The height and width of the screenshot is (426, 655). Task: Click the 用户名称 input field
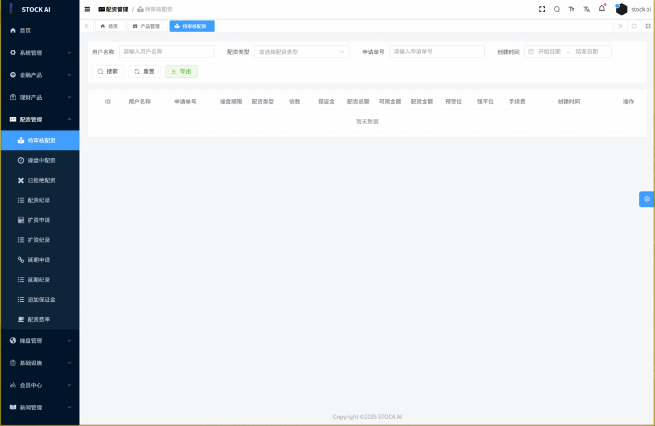(x=166, y=52)
